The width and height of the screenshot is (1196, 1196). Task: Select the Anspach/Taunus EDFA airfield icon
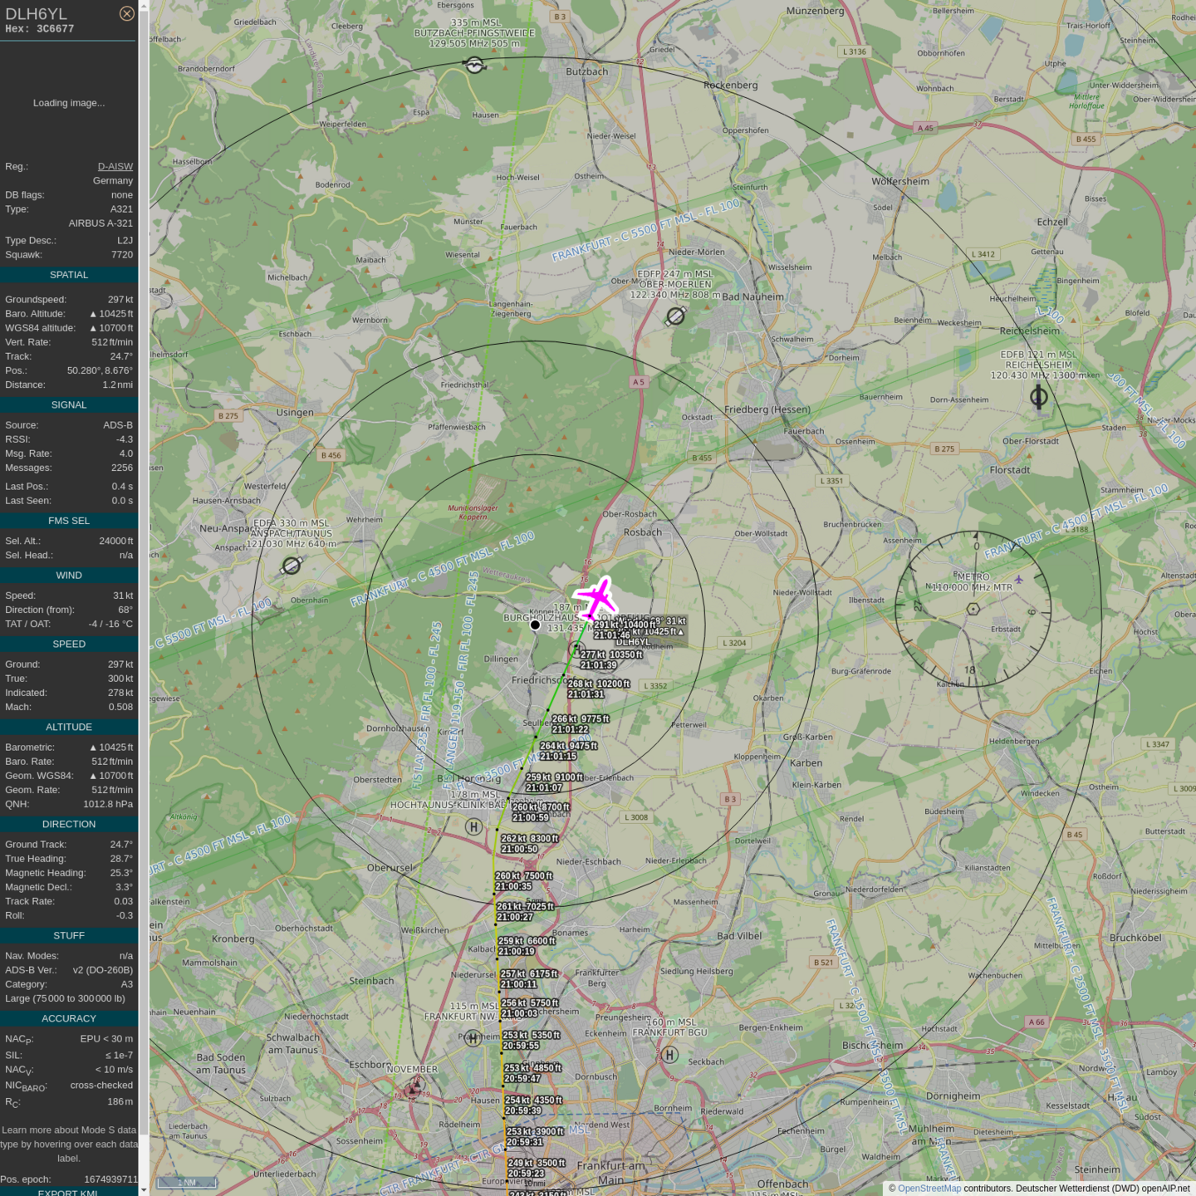click(292, 566)
